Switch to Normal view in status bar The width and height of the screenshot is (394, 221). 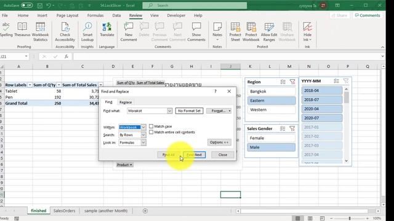298,219
